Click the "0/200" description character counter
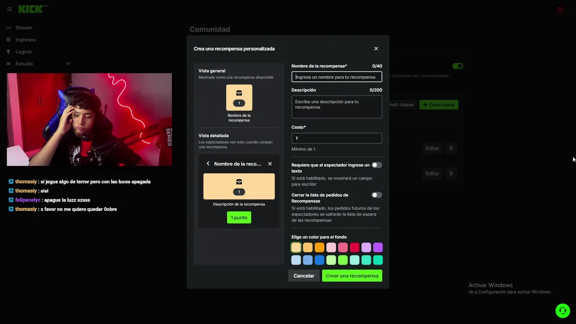The width and height of the screenshot is (576, 324). (376, 90)
